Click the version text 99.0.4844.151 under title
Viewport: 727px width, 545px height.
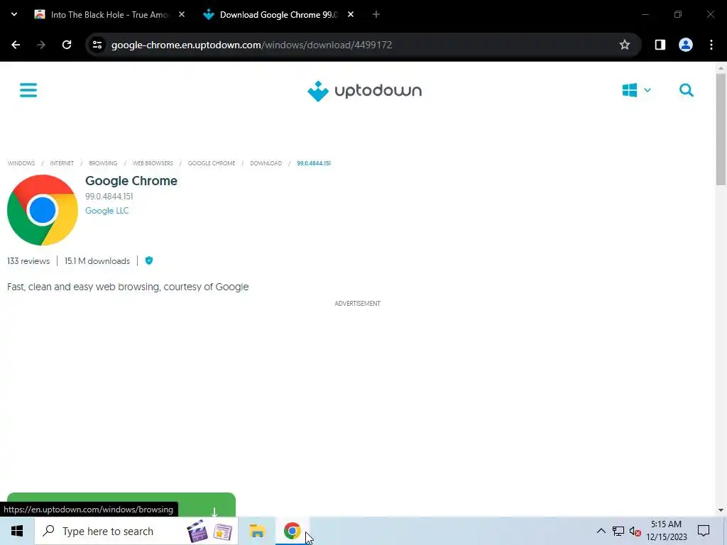tap(109, 197)
